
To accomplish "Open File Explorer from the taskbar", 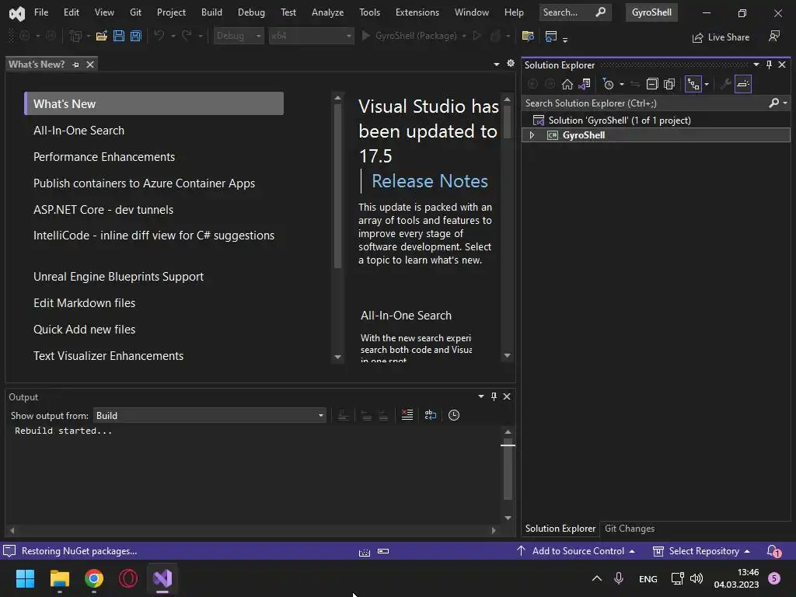I will [x=59, y=578].
